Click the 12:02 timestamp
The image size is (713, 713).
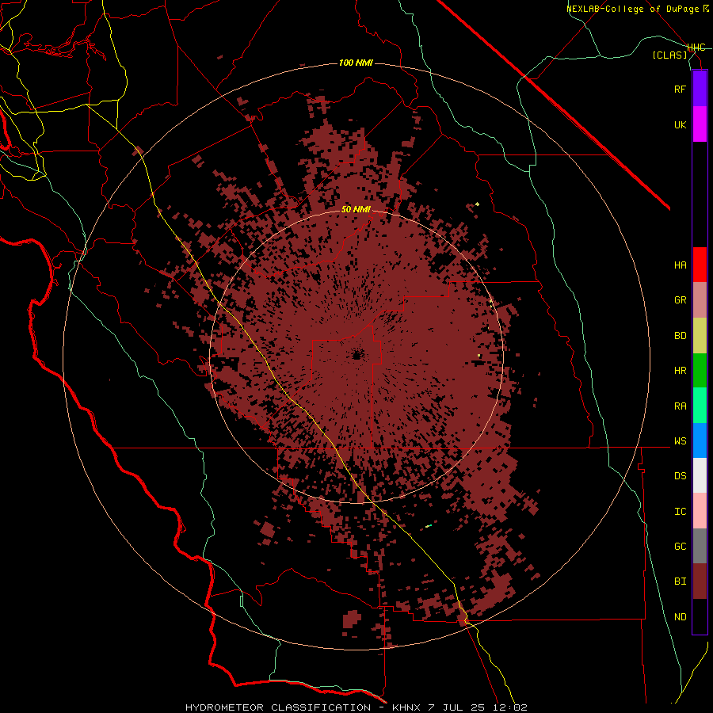pos(510,707)
